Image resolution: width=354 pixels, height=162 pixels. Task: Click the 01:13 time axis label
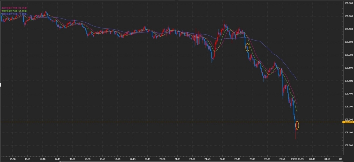(327, 159)
